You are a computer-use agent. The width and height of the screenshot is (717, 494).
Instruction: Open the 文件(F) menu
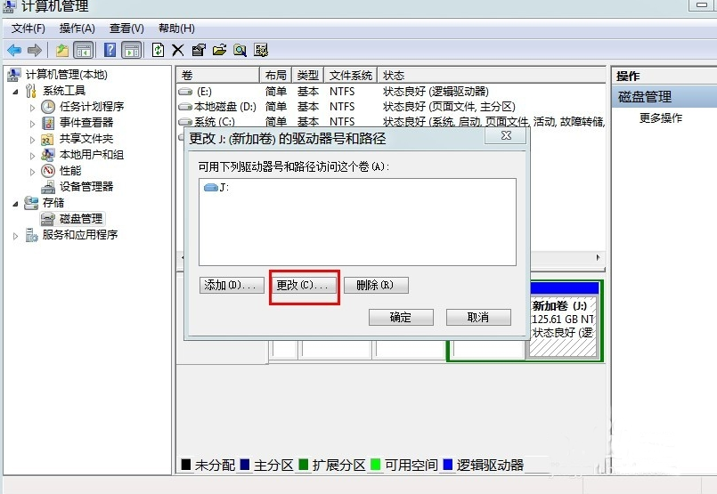point(29,28)
